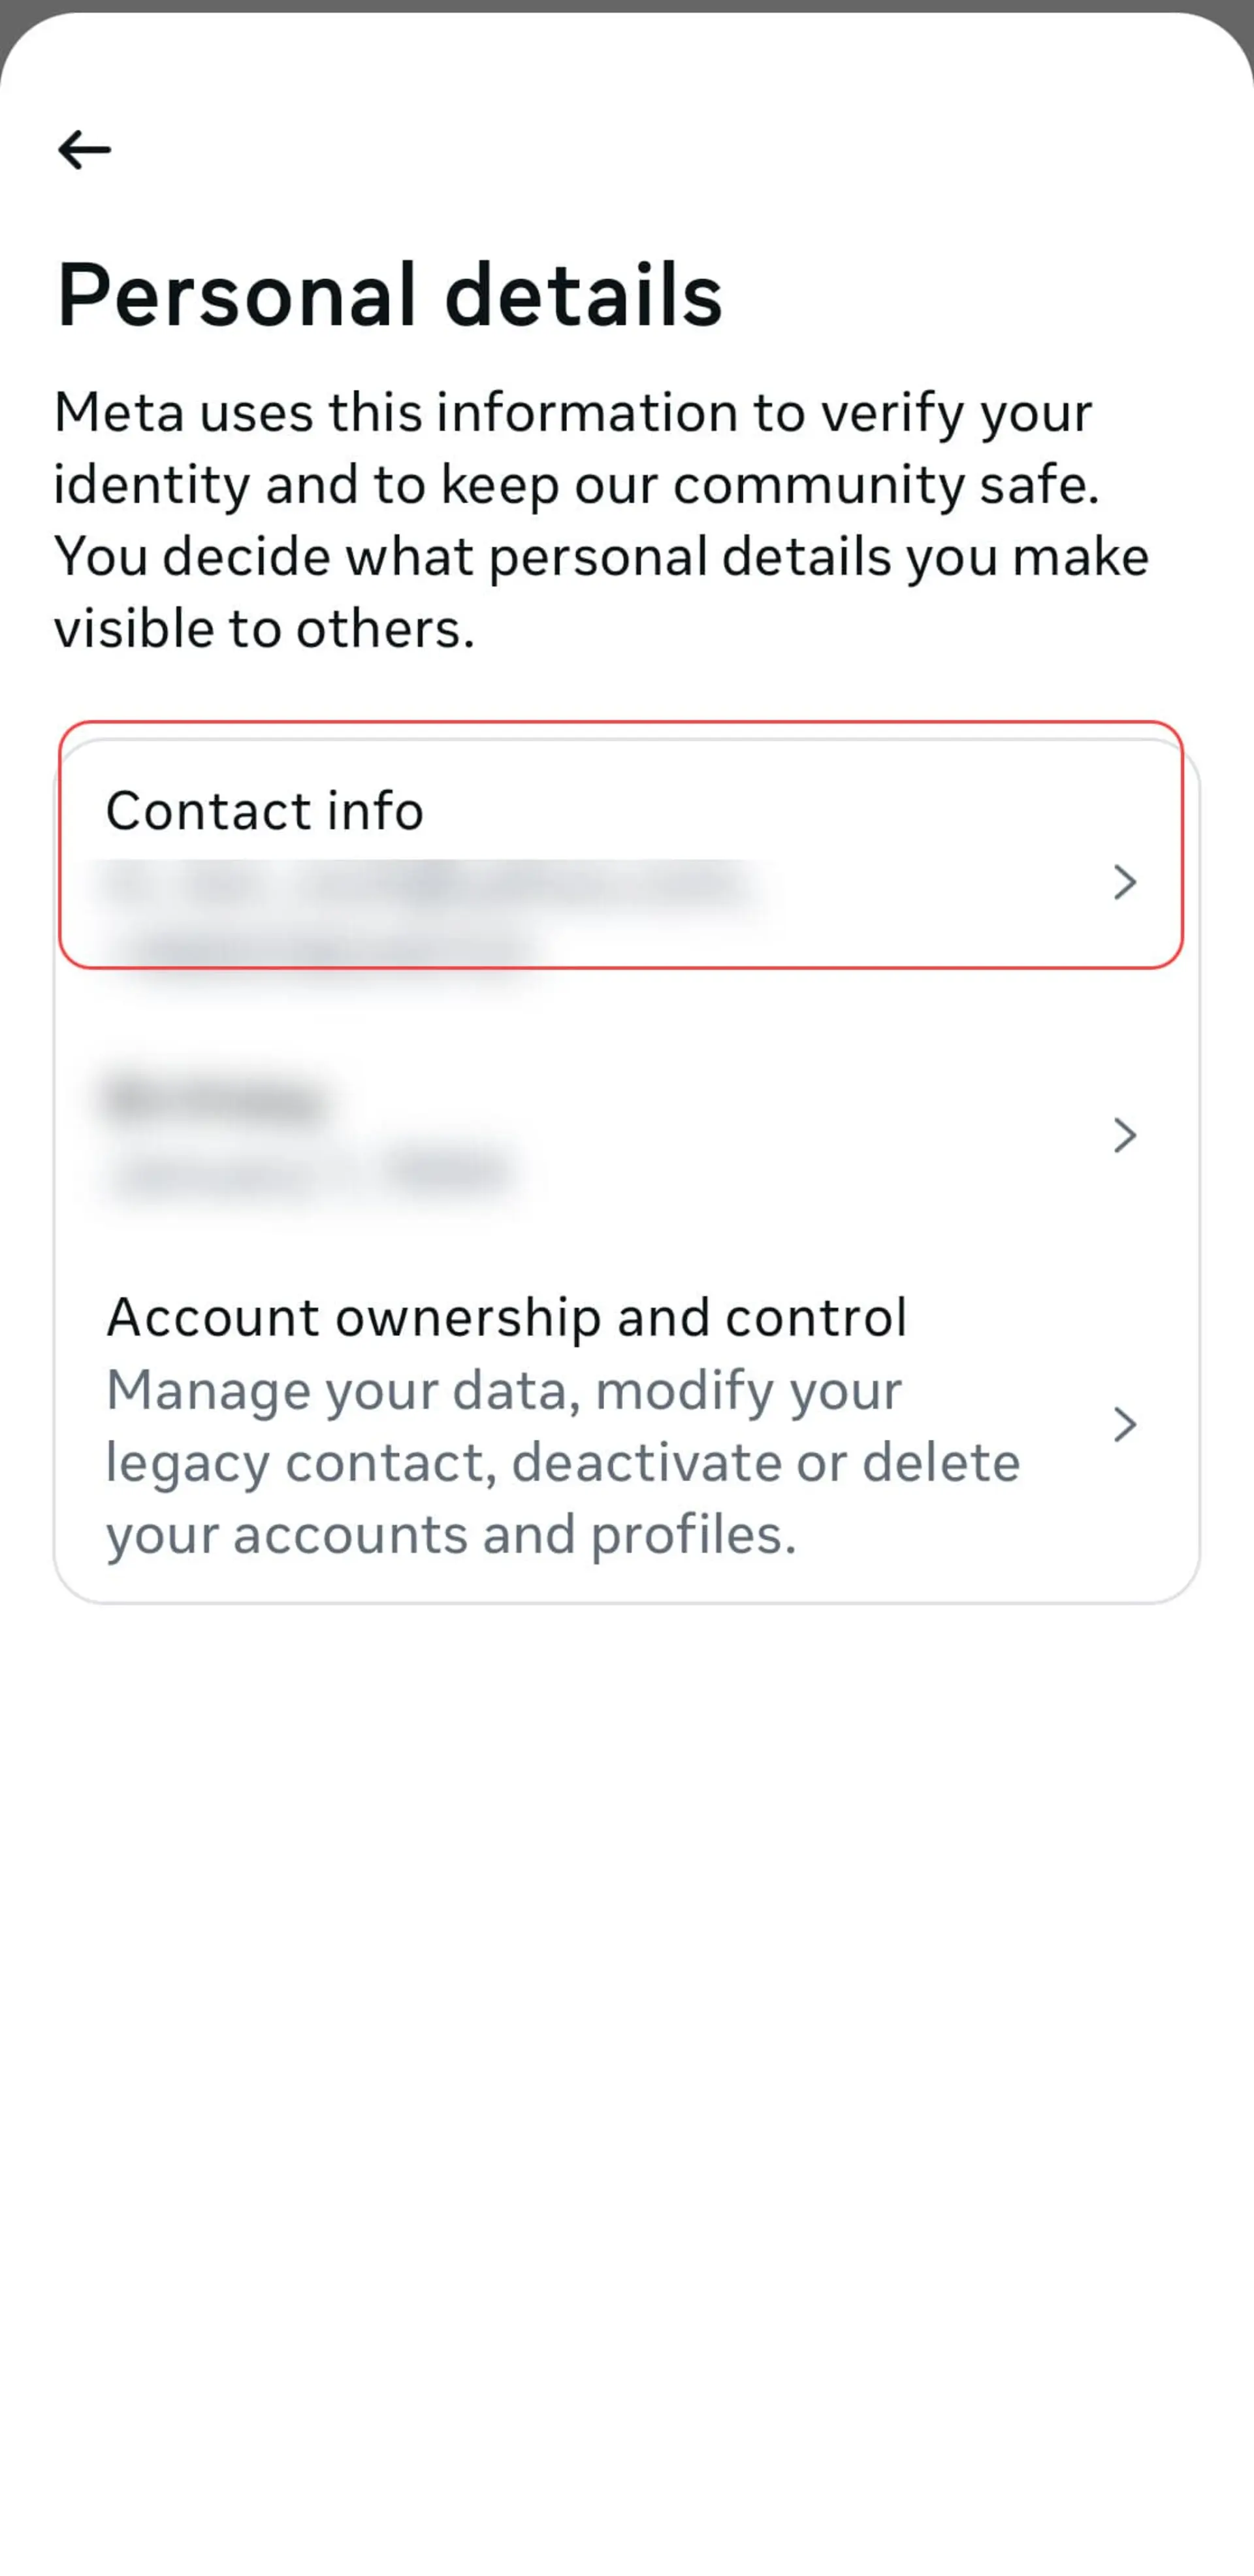
Task: Tap the "Manage your data" description line
Action: 504,1390
